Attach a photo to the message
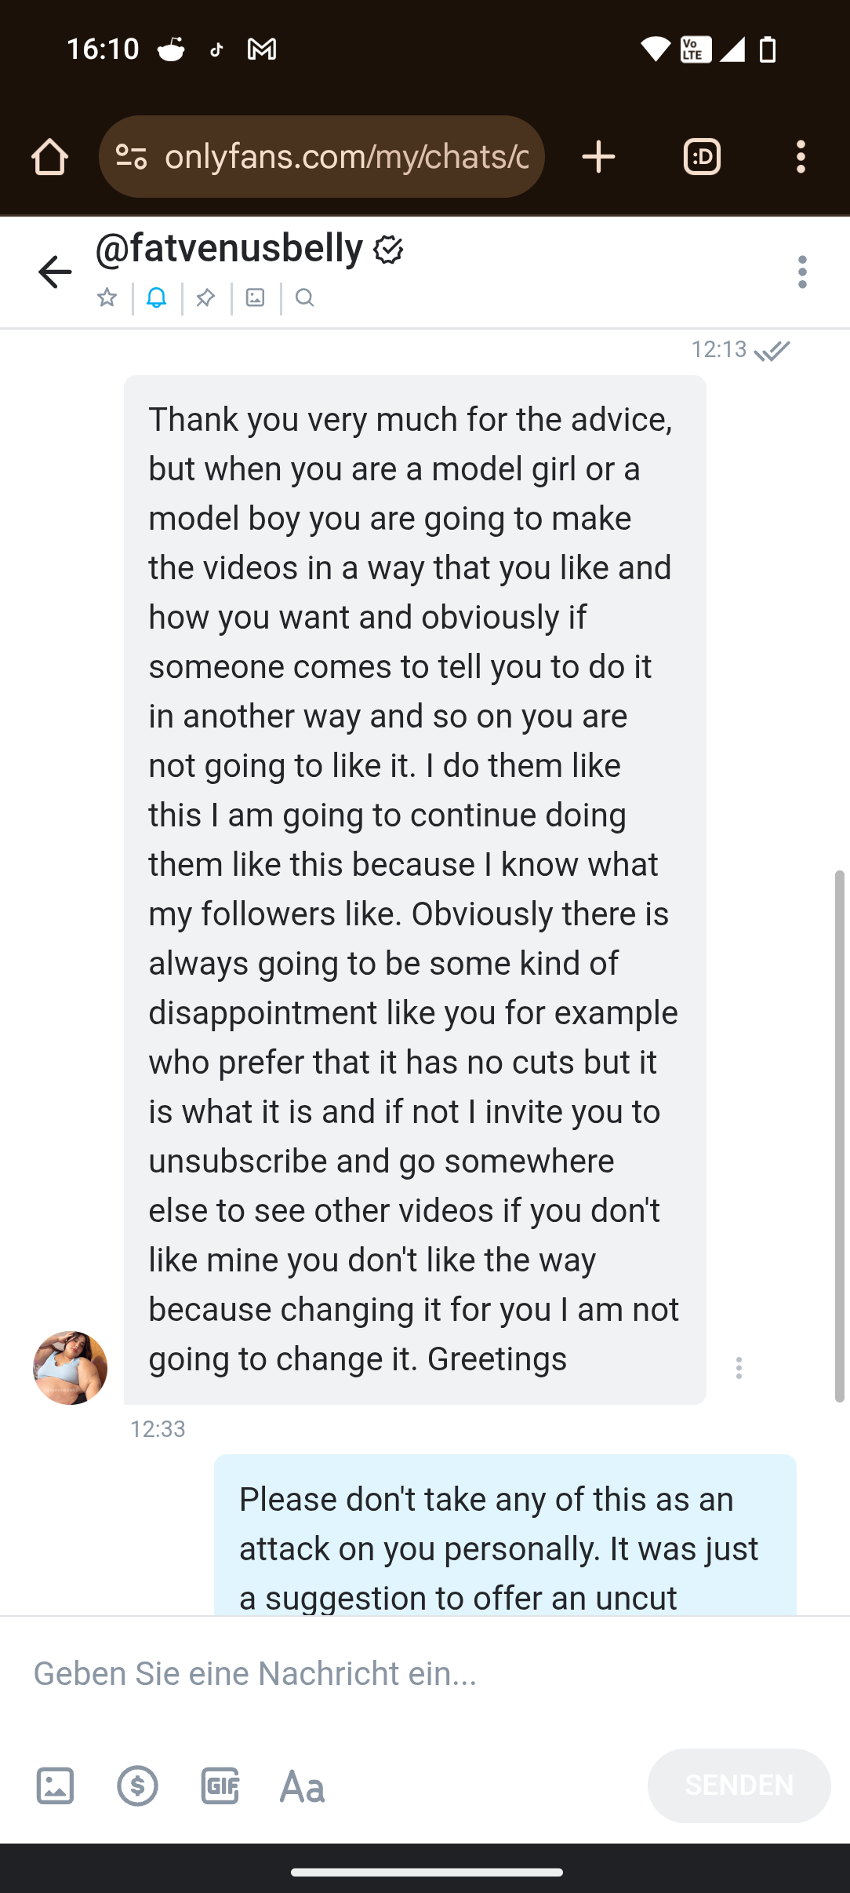Viewport: 850px width, 1893px height. click(55, 1786)
